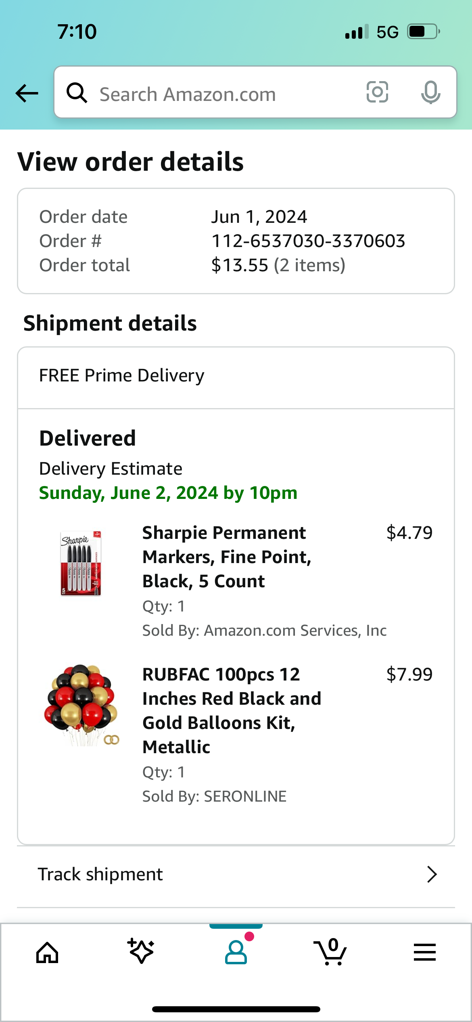The height and width of the screenshot is (1022, 472).
Task: Tap the back arrow to return
Action: click(x=26, y=93)
